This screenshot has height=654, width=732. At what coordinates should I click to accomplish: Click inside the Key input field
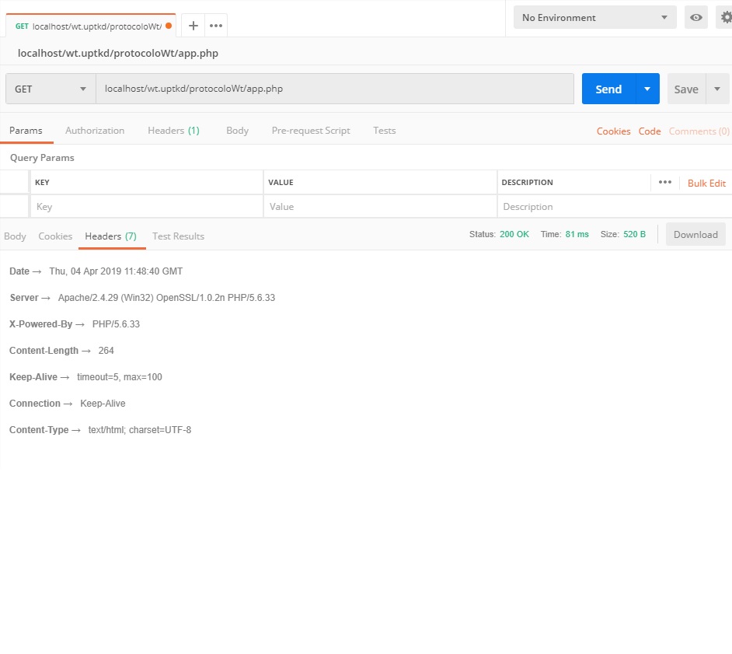(117, 206)
